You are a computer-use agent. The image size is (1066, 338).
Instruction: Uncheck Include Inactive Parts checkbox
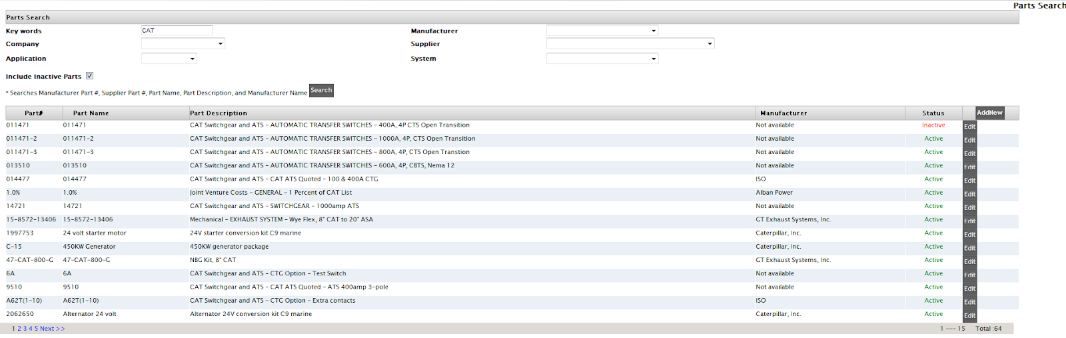89,76
